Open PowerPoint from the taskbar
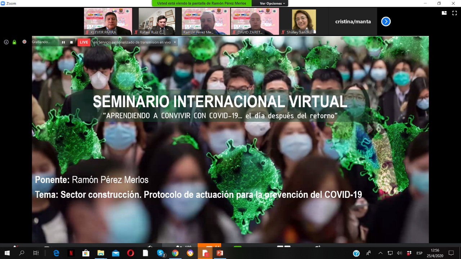 220,253
